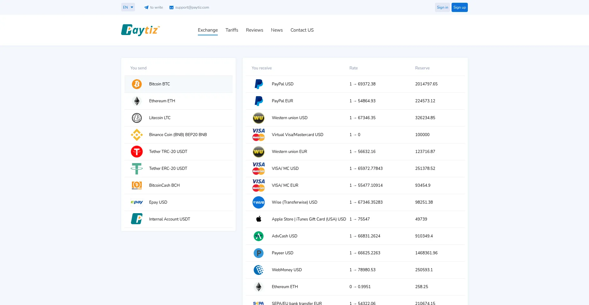Choose 'PayPal EUR' to receive

coord(355,101)
